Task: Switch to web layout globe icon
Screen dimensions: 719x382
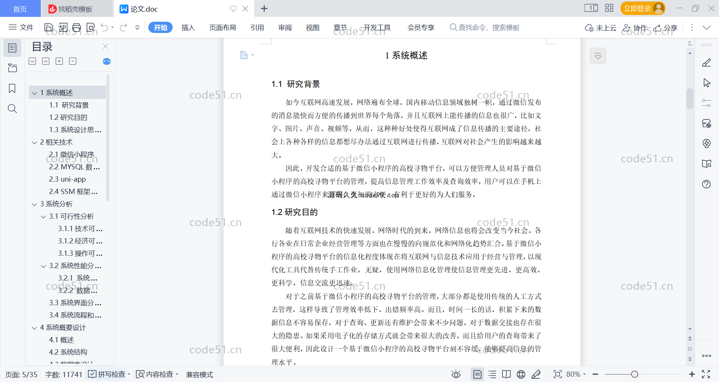Action: click(521, 374)
